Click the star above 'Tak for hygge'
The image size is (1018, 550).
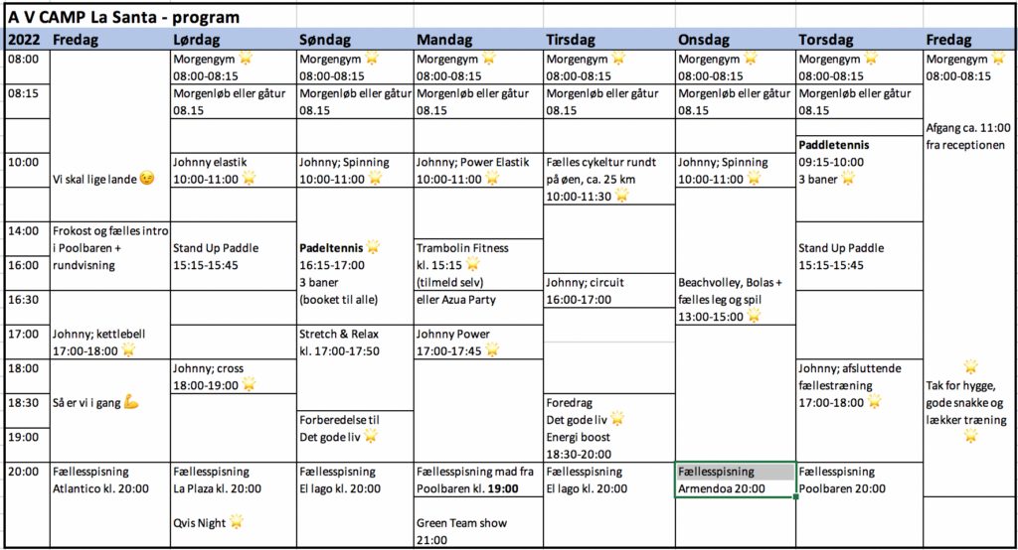[x=970, y=367]
